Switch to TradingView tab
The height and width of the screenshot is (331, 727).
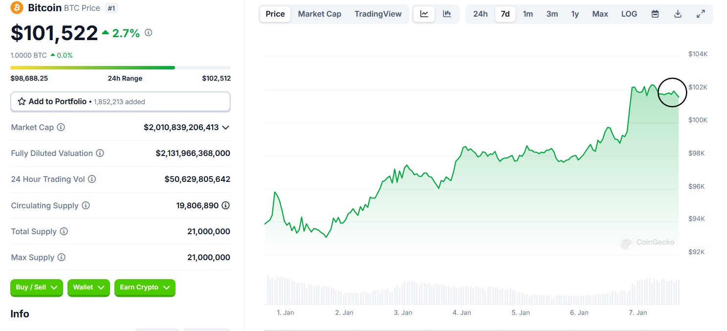tap(378, 14)
